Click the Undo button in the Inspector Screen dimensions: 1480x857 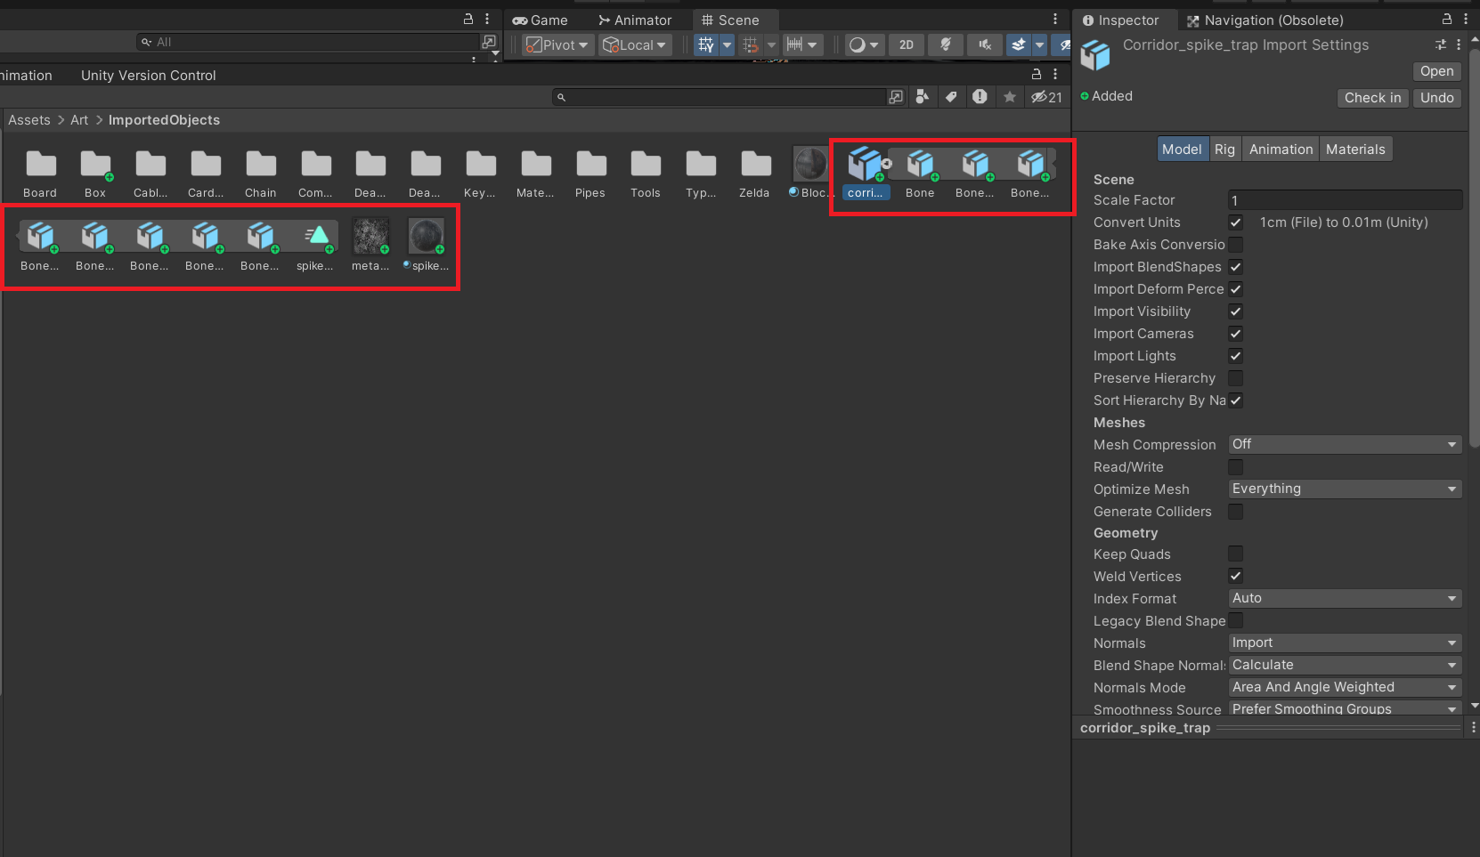[x=1436, y=98]
